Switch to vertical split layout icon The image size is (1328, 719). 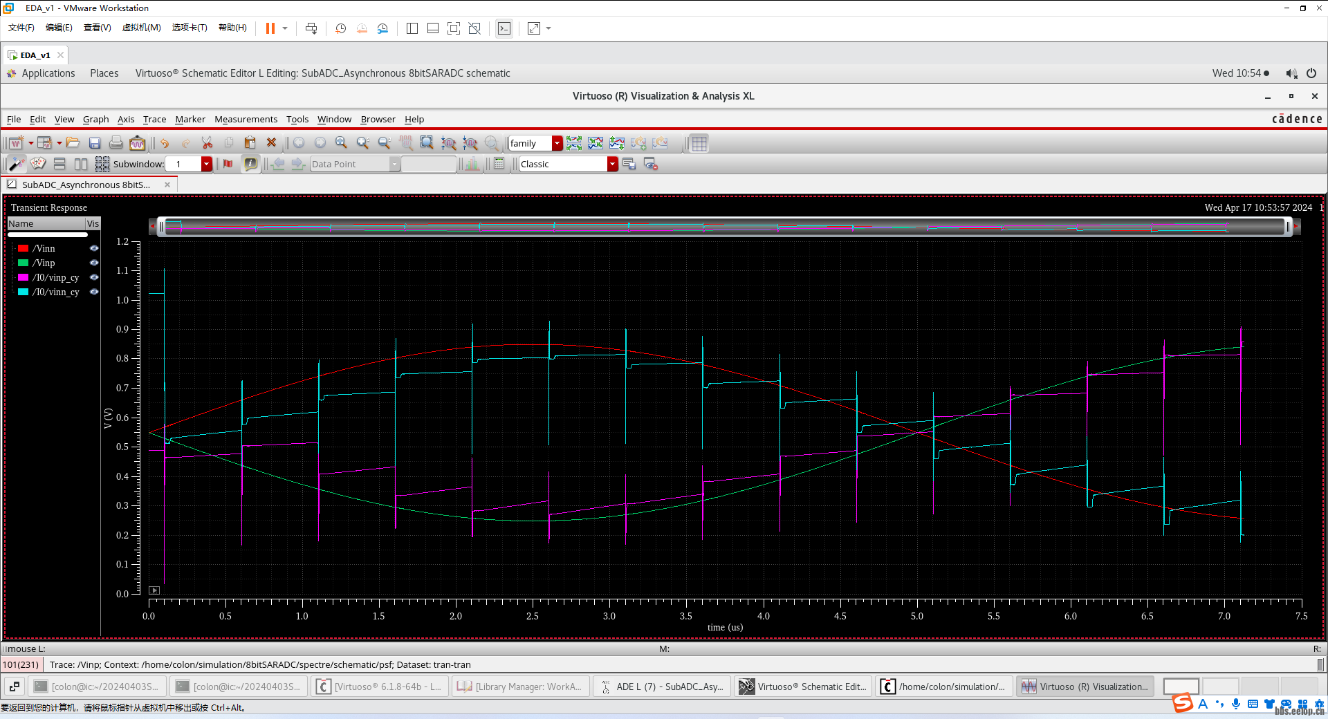click(x=81, y=164)
